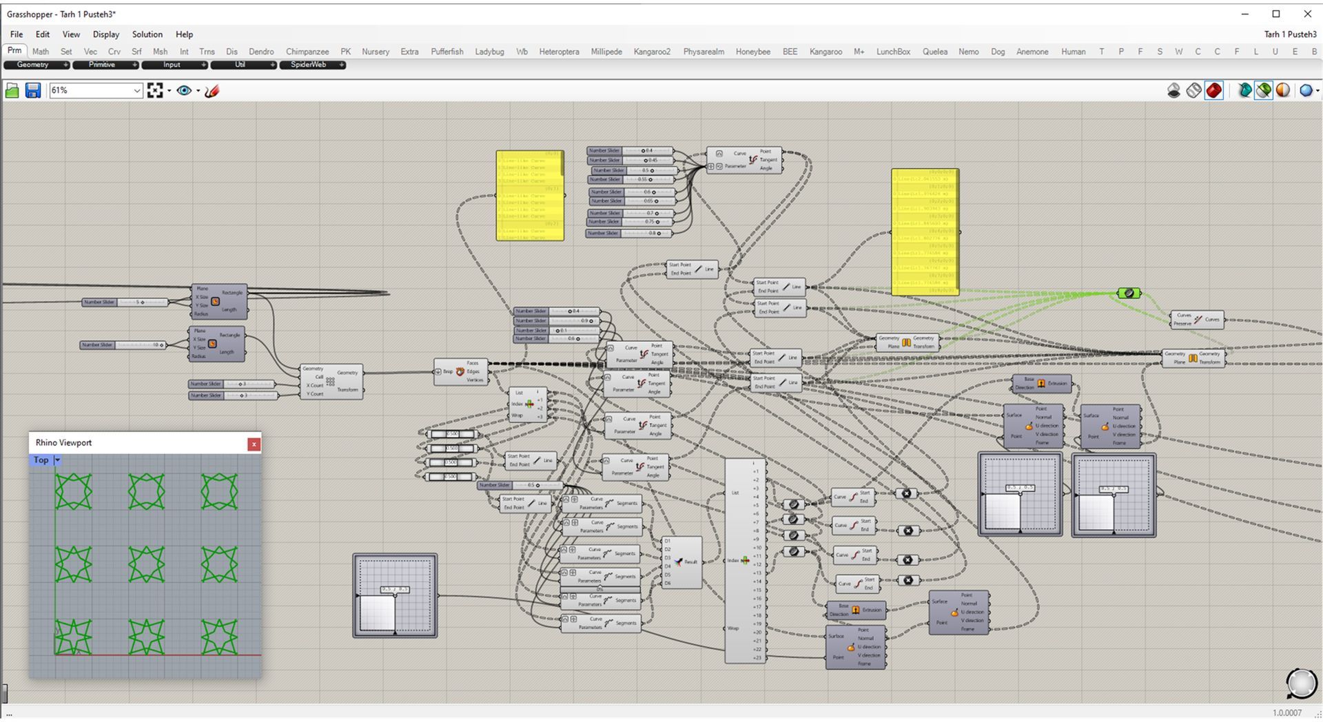The image size is (1323, 722).
Task: Click the wireframe preview mode icon
Action: [1193, 91]
